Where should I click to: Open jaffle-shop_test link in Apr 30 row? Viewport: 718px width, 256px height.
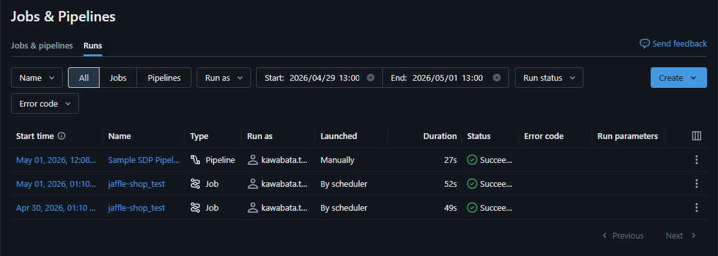tap(136, 208)
